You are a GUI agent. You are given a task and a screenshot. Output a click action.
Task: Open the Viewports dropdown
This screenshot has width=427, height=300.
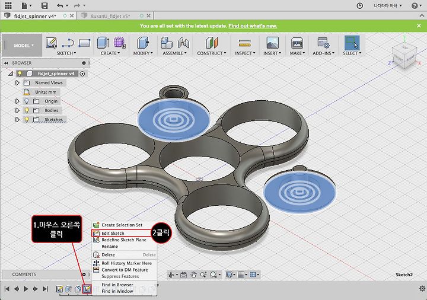click(254, 275)
